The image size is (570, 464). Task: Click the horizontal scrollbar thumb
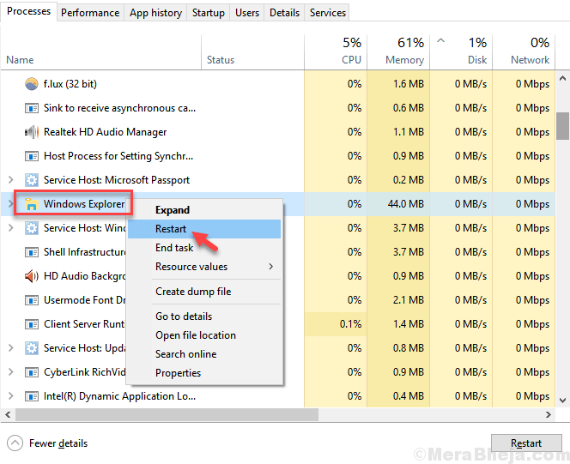click(x=167, y=414)
